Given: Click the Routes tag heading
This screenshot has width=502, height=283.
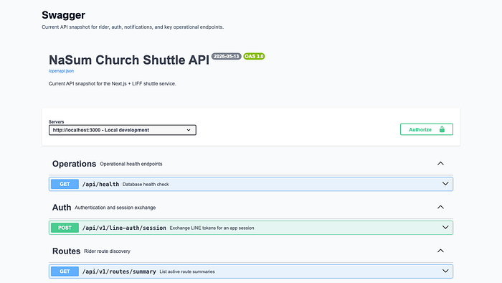Looking at the screenshot, I should [x=66, y=251].
